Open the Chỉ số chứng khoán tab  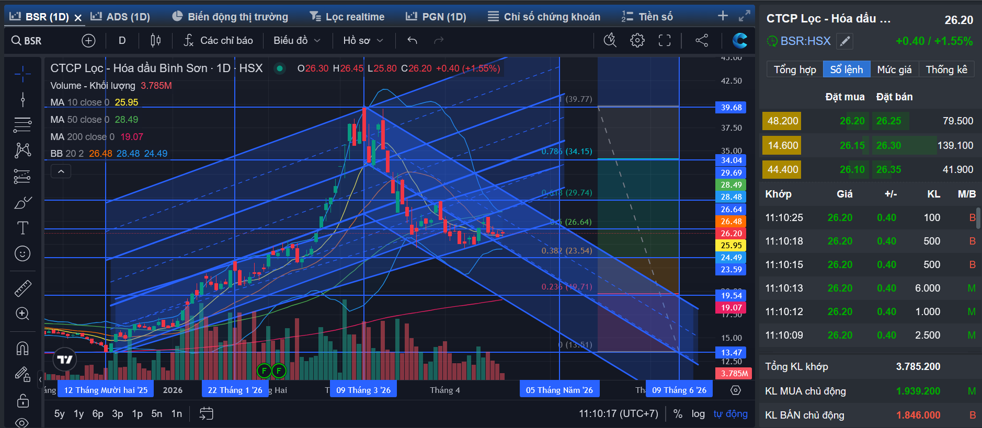click(544, 17)
